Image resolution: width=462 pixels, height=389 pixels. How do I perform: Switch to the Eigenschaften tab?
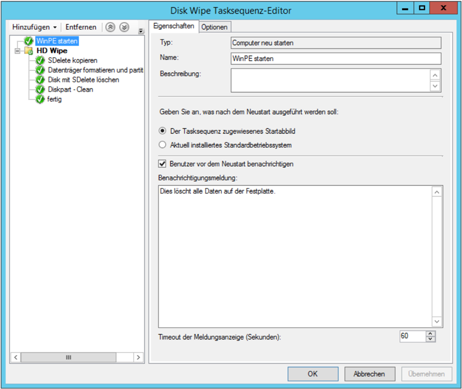pos(173,26)
